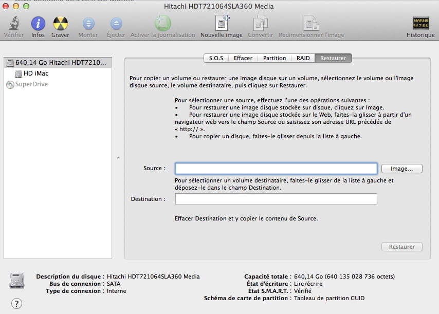439x314 pixels.
Task: Click the 'Interne' connection type value
Action: pyautogui.click(x=117, y=291)
